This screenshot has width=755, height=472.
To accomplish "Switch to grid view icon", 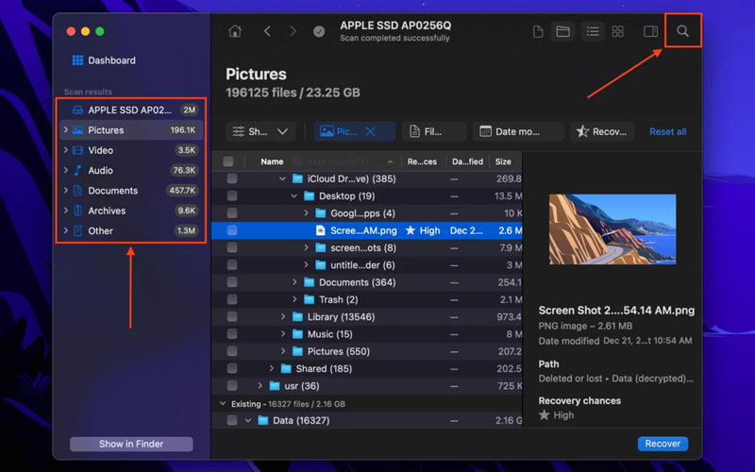I will tap(617, 31).
